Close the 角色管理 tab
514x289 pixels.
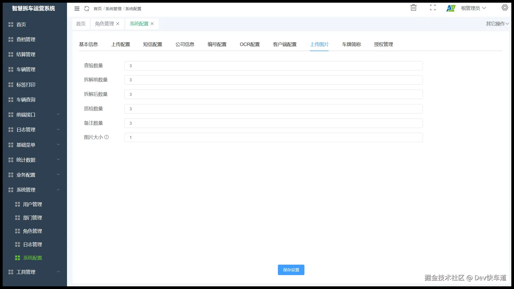click(x=118, y=24)
